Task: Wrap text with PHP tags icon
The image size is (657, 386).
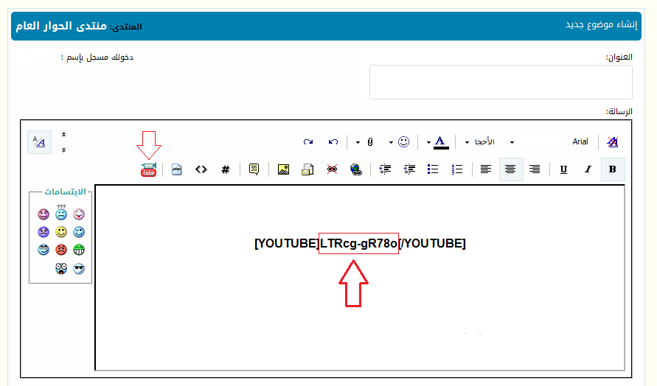Action: tap(177, 169)
